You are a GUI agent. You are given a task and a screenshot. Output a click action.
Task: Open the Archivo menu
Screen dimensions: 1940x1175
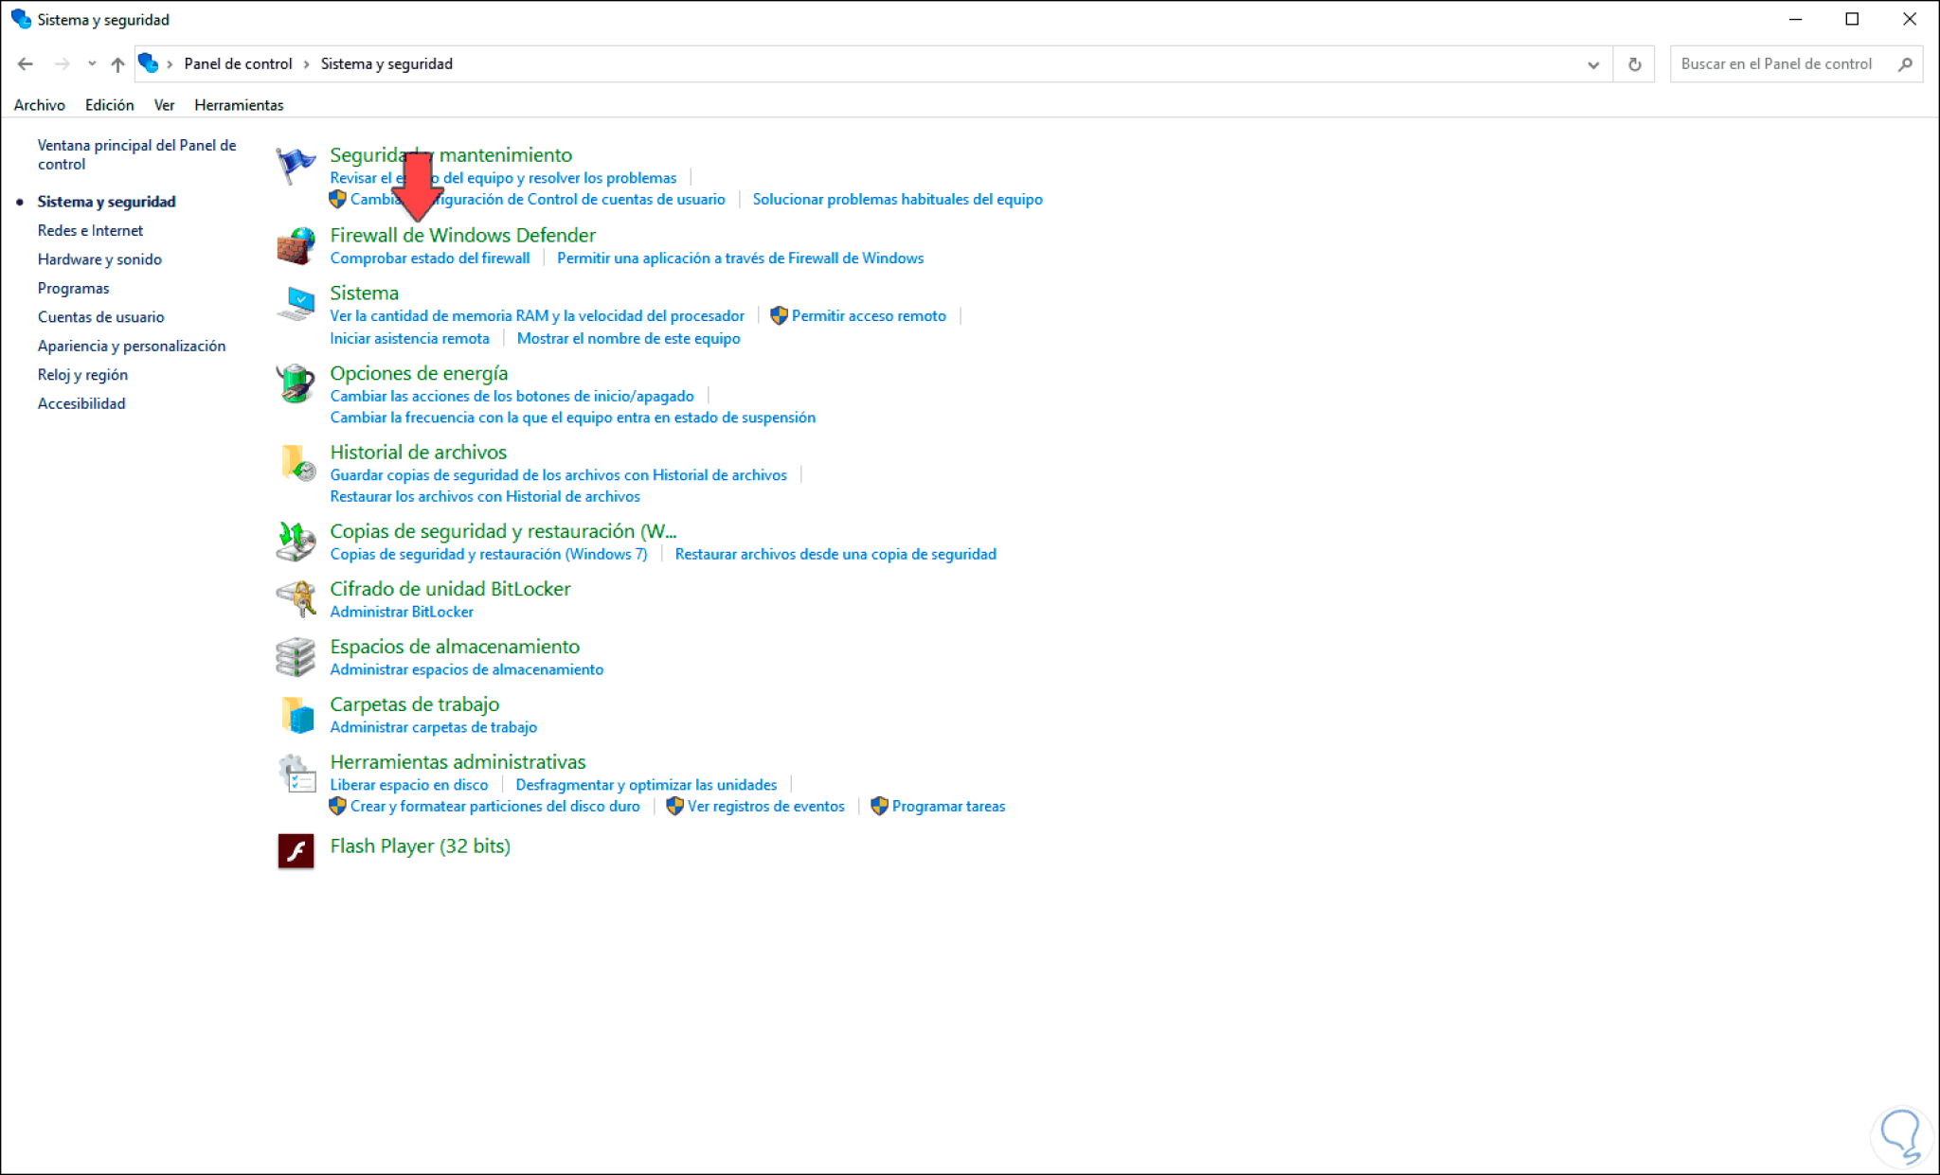(39, 105)
